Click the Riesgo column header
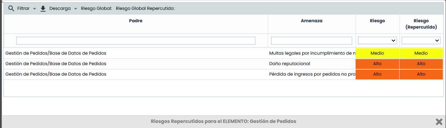Viewport: 446px width, 128px height. click(x=377, y=21)
